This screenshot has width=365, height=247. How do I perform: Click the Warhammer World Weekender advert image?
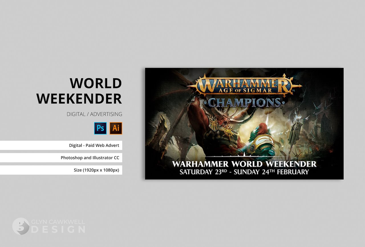pyautogui.click(x=244, y=123)
